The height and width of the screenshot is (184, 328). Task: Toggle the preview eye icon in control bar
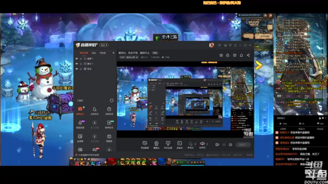[x=224, y=145]
